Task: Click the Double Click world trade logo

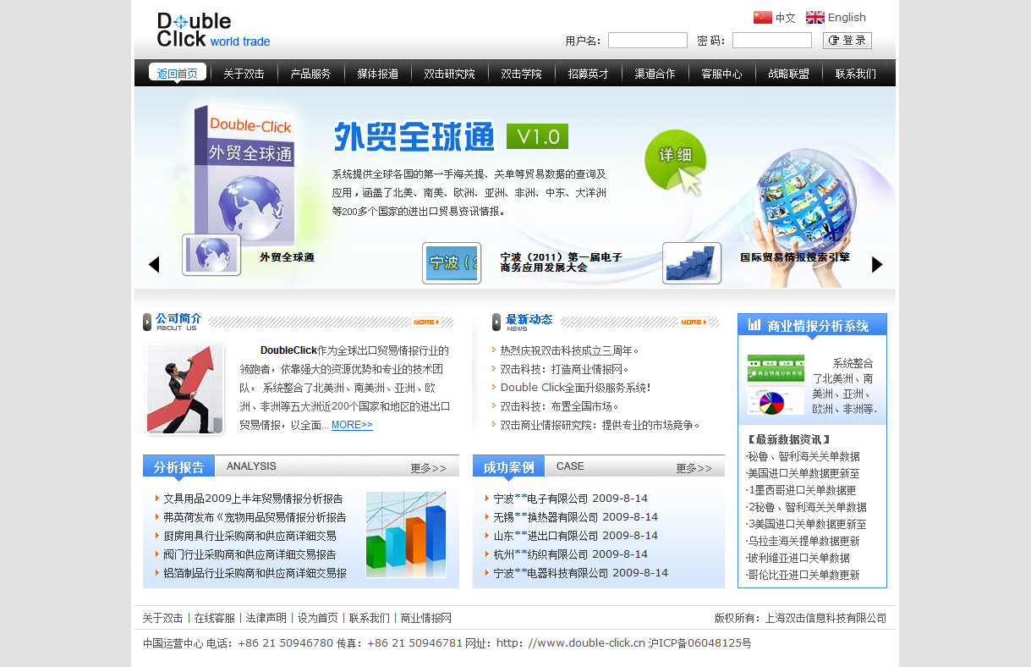Action: 213,30
